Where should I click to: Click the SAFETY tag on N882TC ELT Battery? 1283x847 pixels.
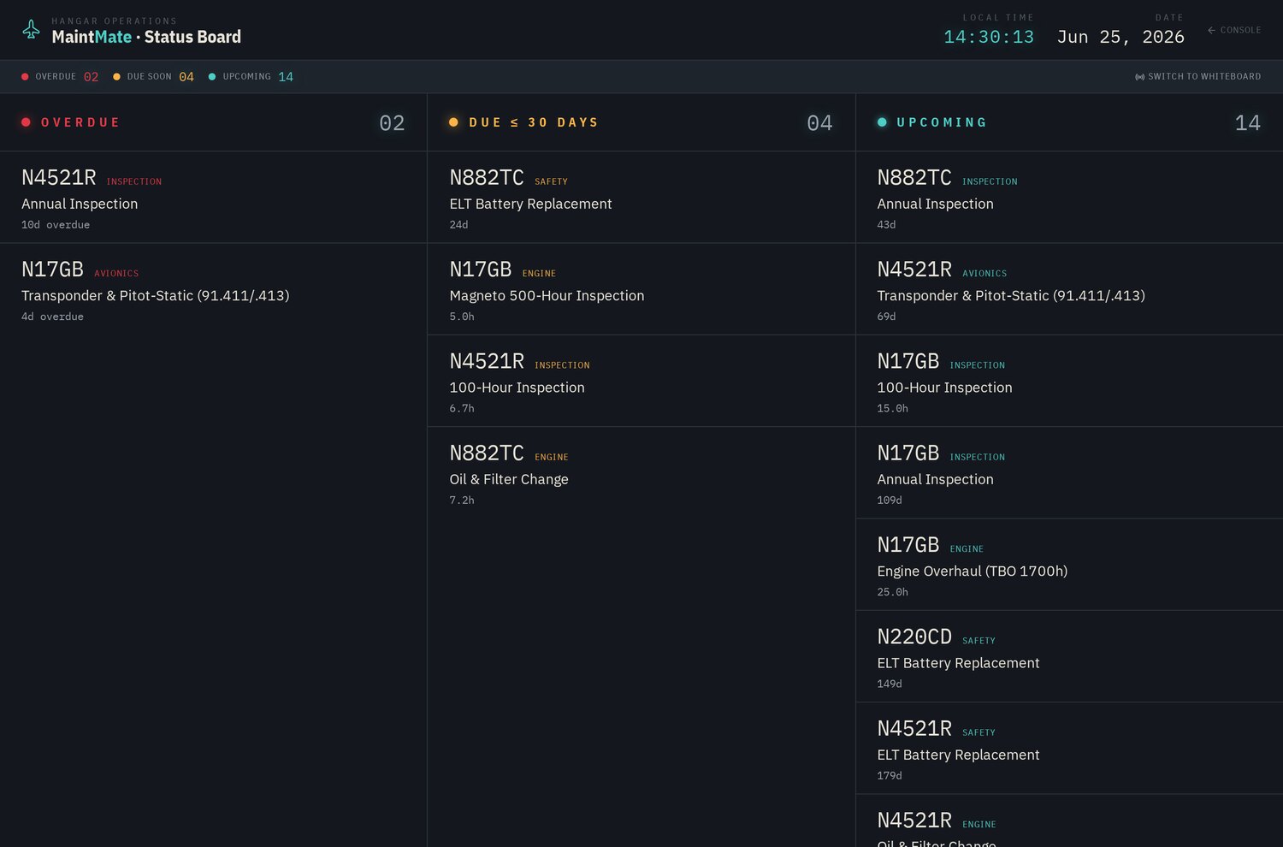(x=551, y=181)
